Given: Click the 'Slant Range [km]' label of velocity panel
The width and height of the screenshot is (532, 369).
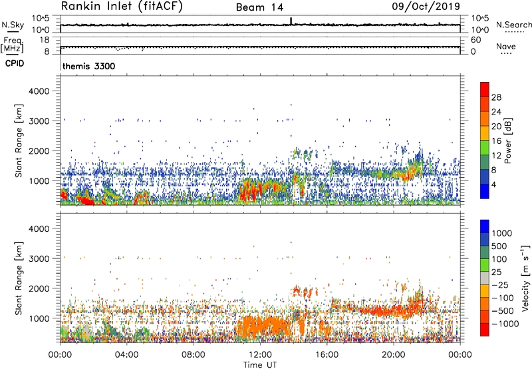Looking at the screenshot, I should (x=19, y=278).
